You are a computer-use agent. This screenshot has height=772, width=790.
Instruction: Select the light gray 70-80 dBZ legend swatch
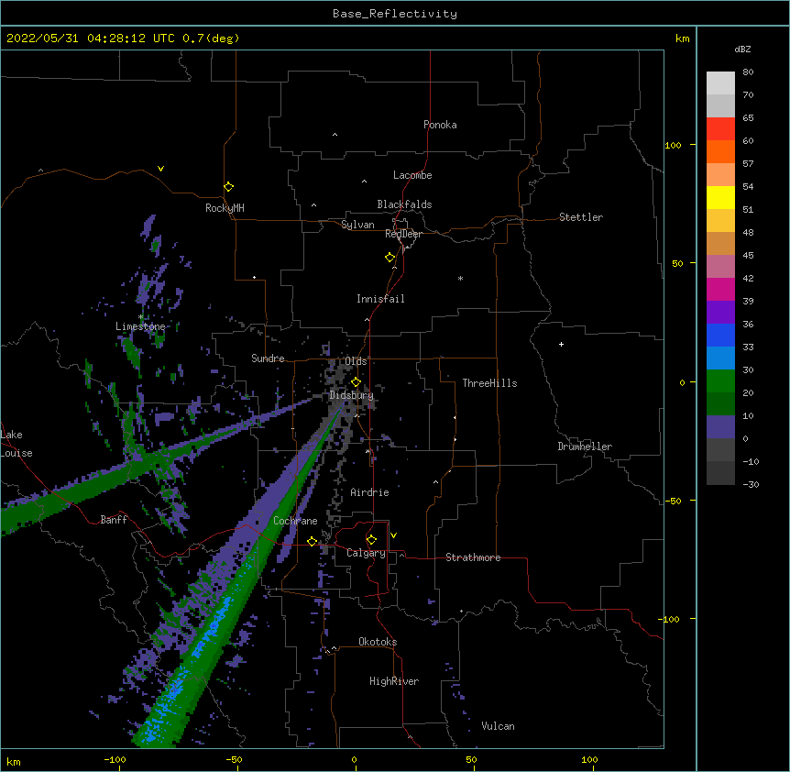[720, 83]
